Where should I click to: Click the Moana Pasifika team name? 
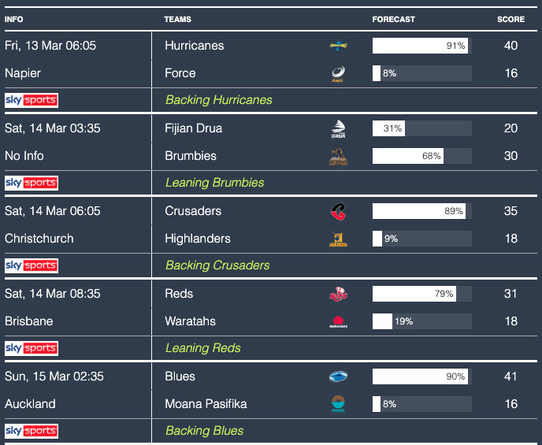(206, 404)
